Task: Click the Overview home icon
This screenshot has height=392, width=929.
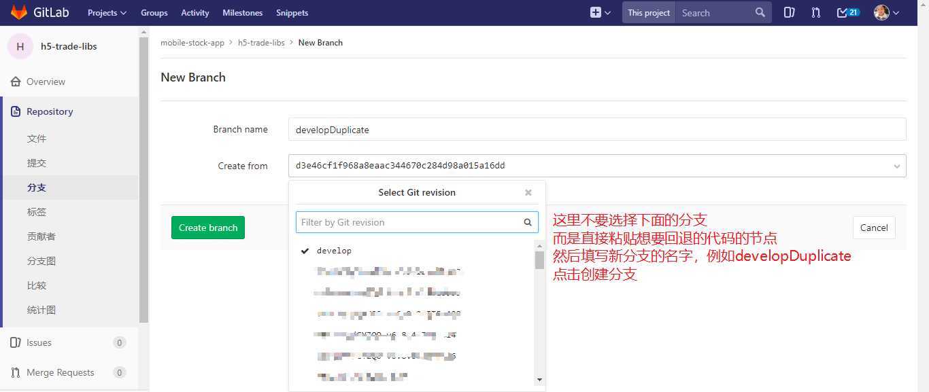Action: coord(16,82)
